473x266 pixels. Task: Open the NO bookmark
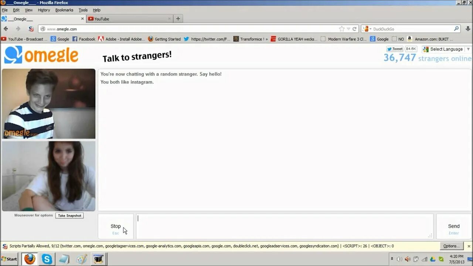tap(398, 39)
